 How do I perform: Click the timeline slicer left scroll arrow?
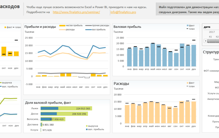pyautogui.click(x=206, y=41)
